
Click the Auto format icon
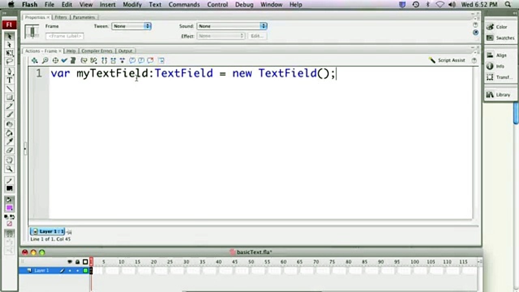point(73,60)
